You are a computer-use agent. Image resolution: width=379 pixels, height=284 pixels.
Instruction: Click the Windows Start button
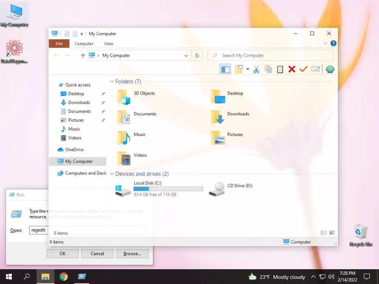point(9,277)
